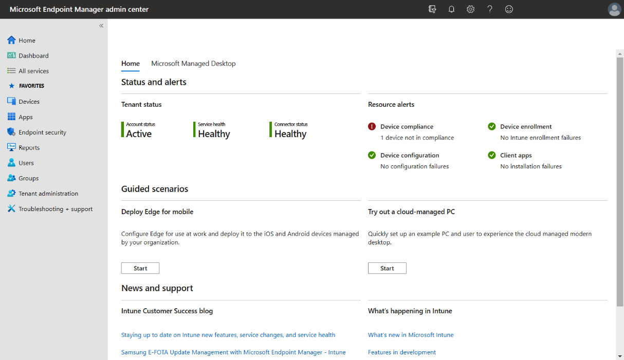Image resolution: width=624 pixels, height=360 pixels.
Task: Open the Features in development link
Action: (402, 352)
